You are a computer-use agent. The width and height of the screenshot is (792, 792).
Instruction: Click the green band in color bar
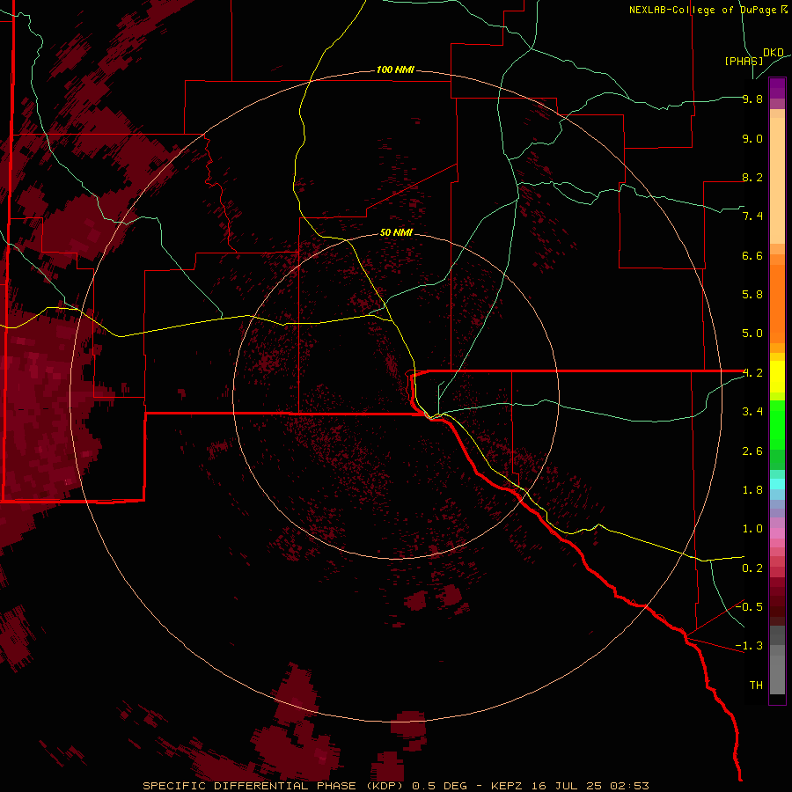click(777, 435)
